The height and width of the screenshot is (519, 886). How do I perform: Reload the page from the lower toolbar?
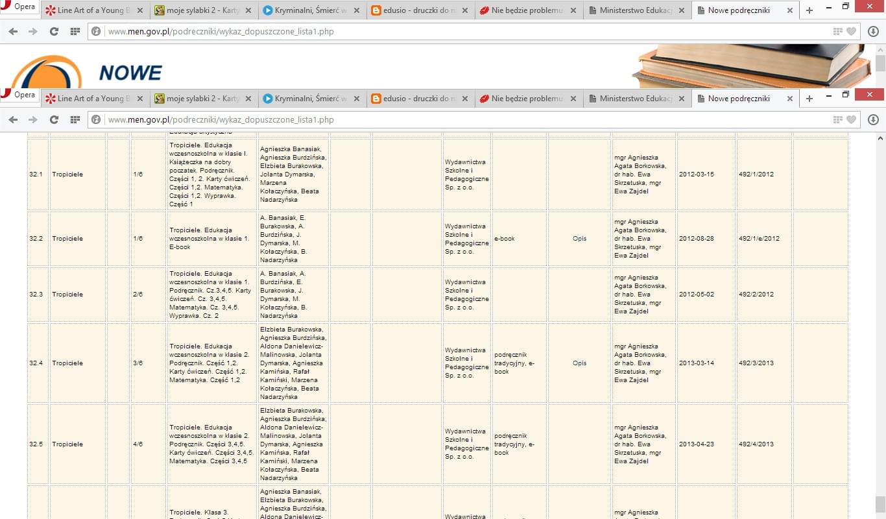point(54,120)
